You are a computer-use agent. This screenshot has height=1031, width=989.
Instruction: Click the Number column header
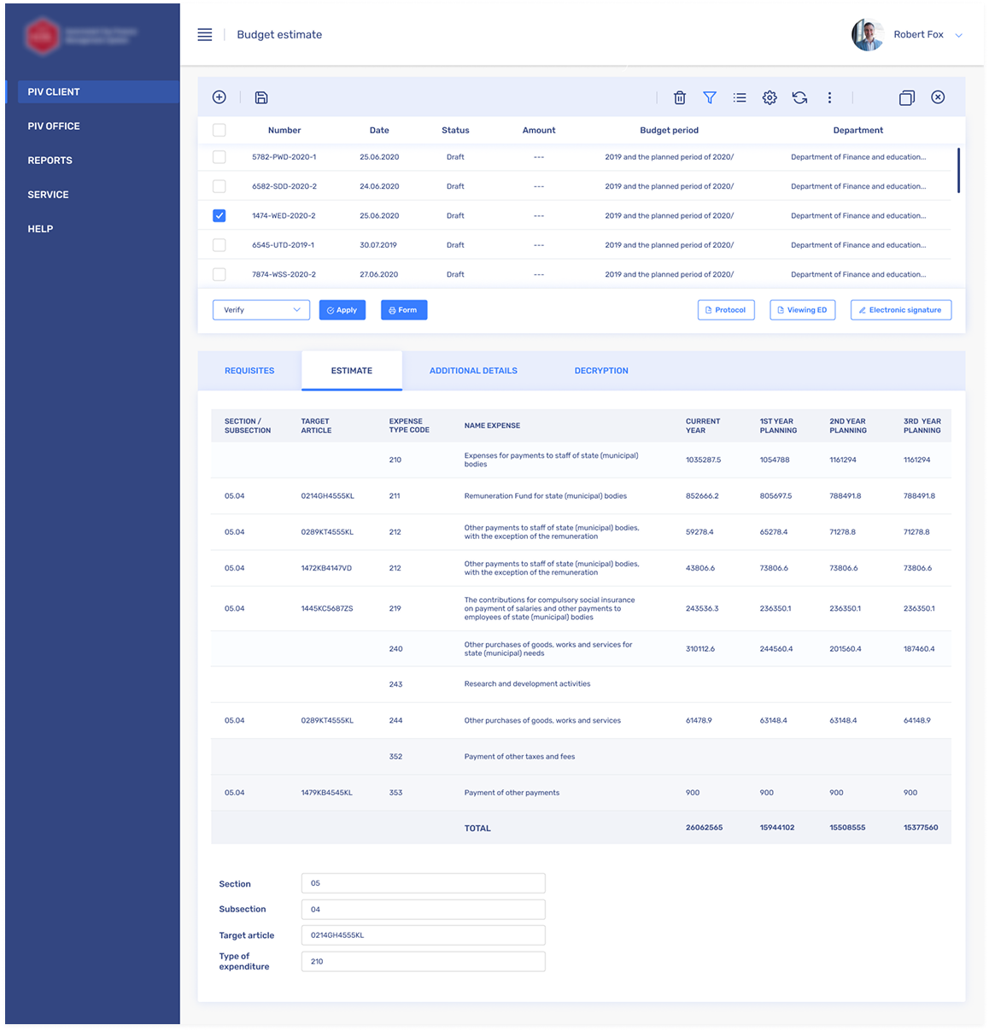[x=284, y=131]
